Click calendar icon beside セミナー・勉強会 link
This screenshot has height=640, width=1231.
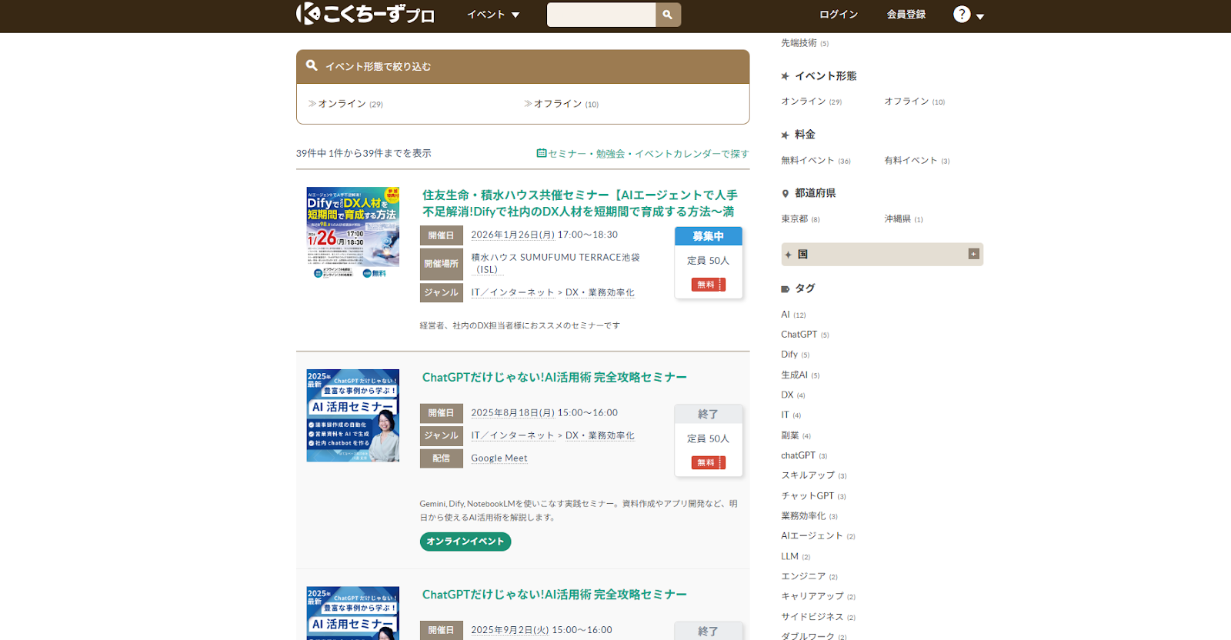tap(542, 153)
